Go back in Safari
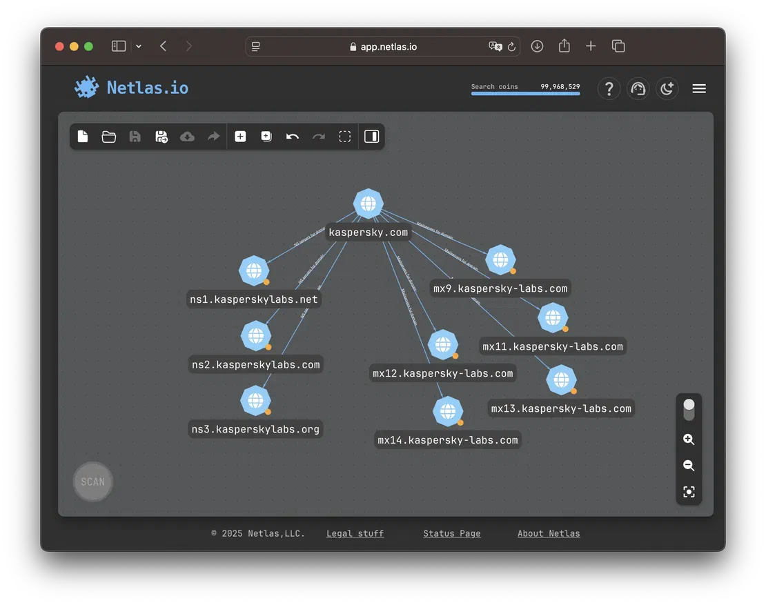Viewport: 766px width, 605px height. click(x=163, y=46)
